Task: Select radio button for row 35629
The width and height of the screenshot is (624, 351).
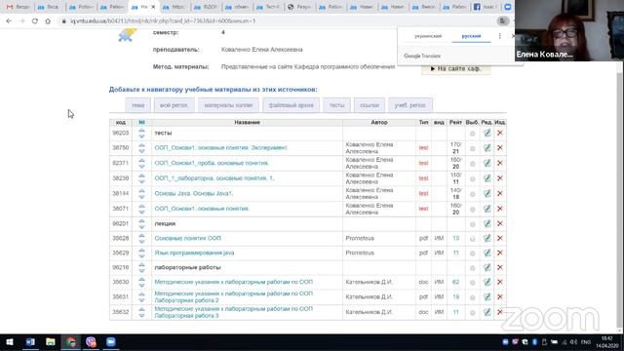Action: (x=472, y=253)
